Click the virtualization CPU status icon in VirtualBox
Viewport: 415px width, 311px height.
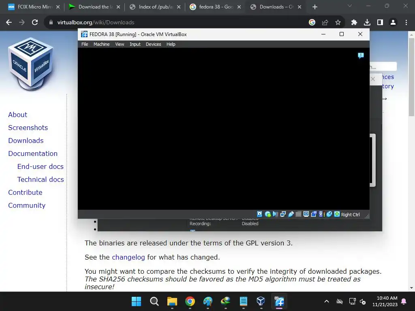[x=321, y=214]
